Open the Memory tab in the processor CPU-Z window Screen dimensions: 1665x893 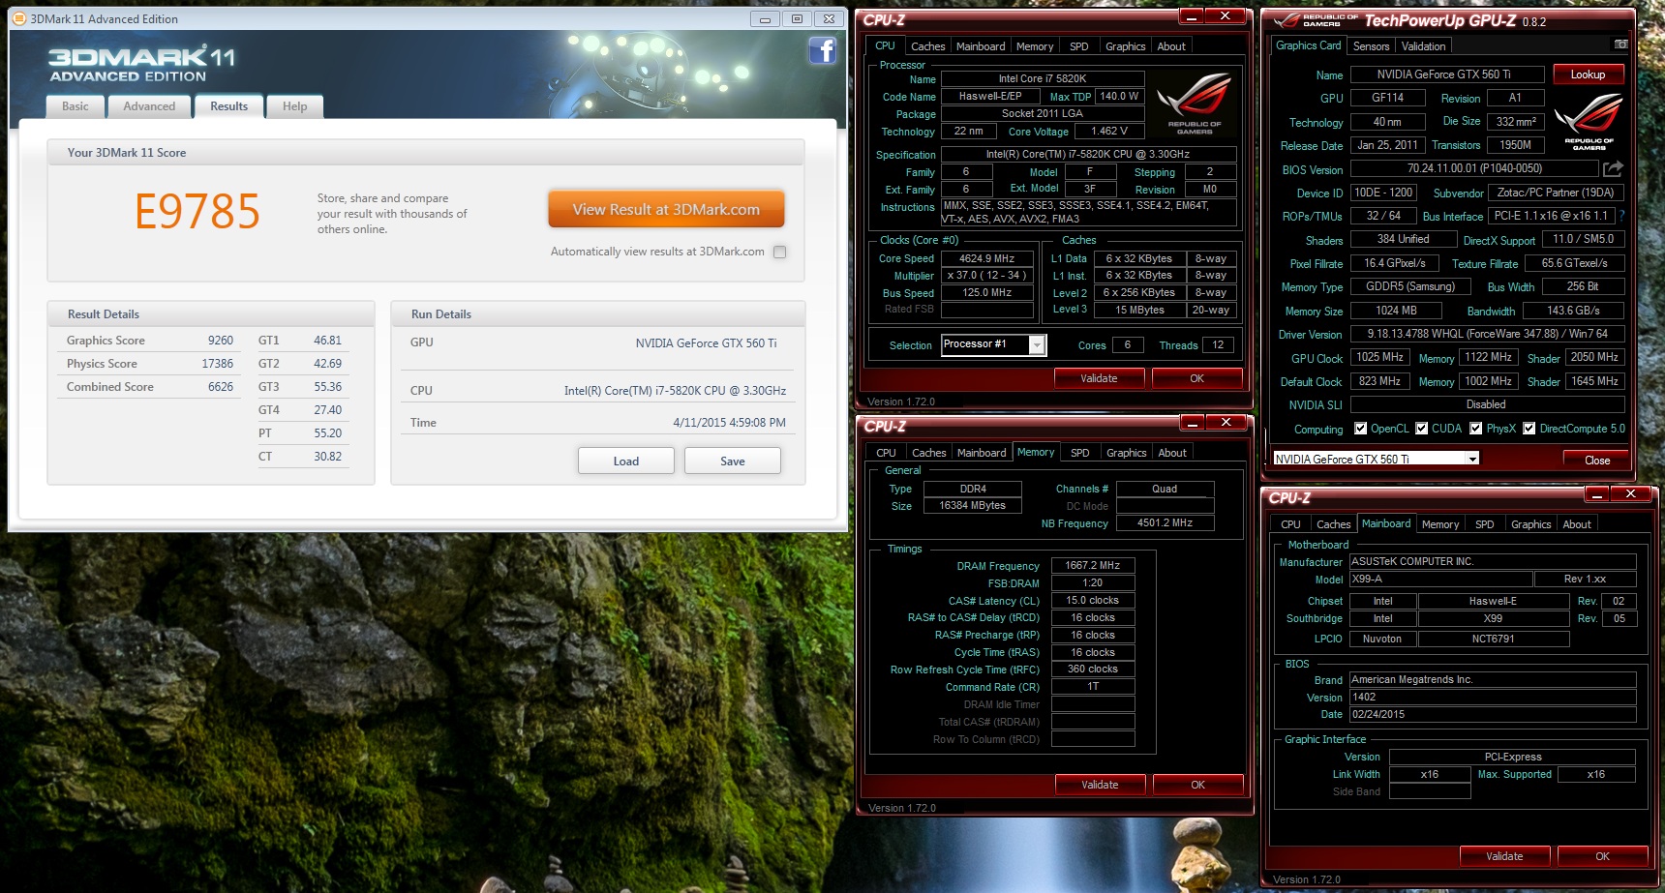(1035, 46)
